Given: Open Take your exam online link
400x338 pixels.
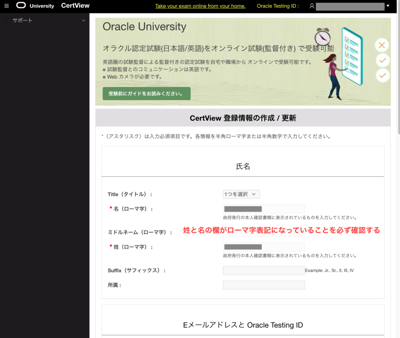Looking at the screenshot, I should (x=200, y=6).
